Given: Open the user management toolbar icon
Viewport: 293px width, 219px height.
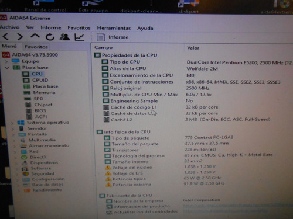Looking at the screenshot, I should [64, 37].
